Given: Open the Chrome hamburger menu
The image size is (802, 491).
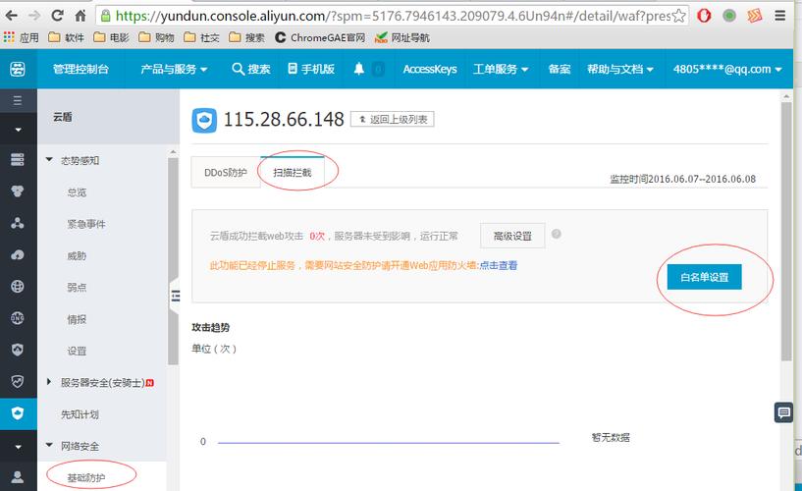Looking at the screenshot, I should [780, 16].
